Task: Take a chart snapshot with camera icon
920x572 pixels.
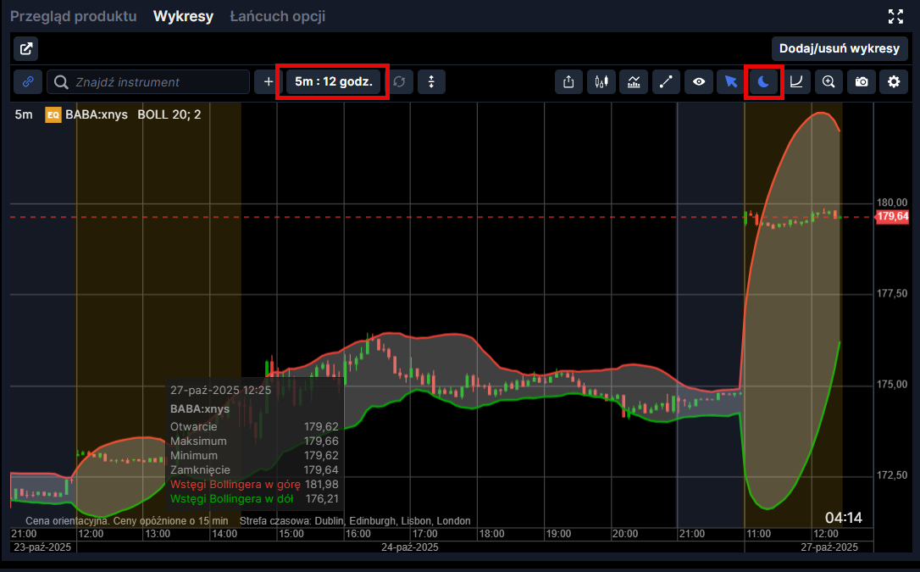Action: [x=861, y=82]
